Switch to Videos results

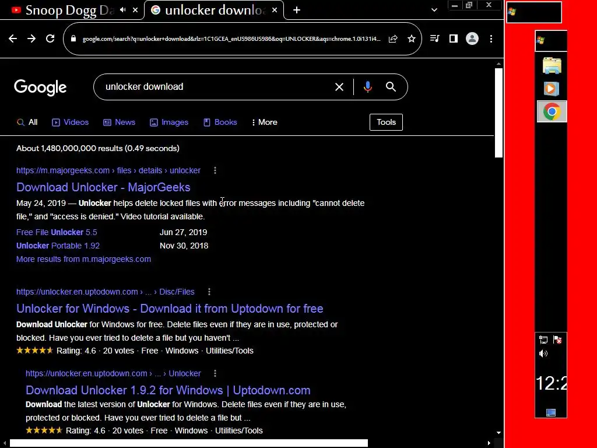[x=70, y=123]
